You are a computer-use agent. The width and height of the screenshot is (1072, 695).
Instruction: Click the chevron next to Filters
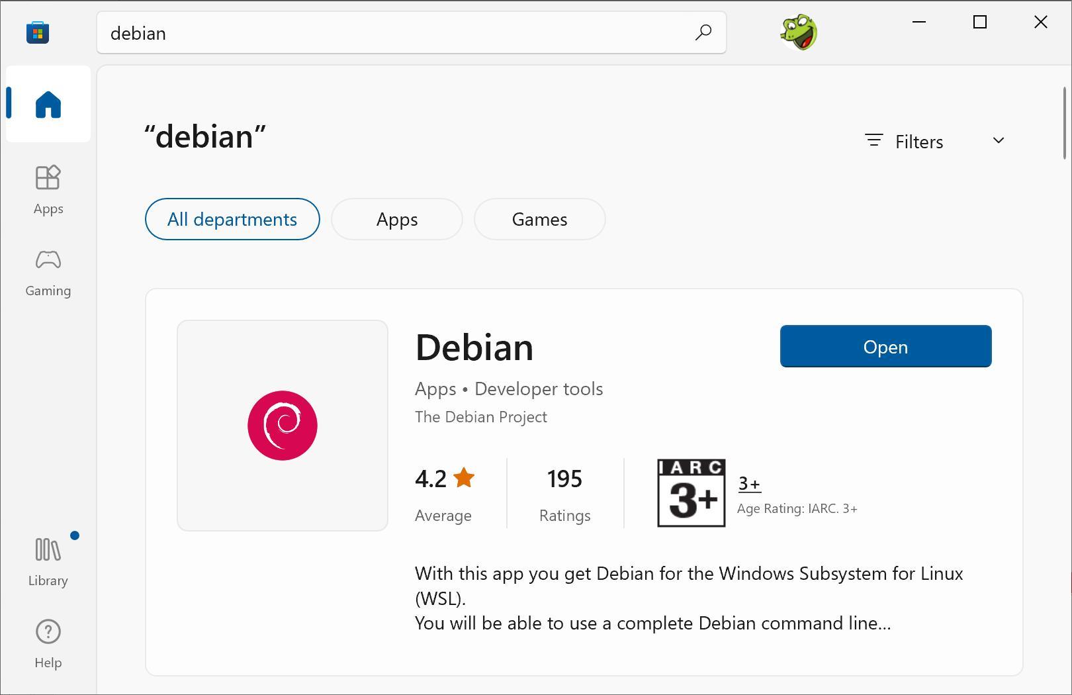[x=999, y=140]
